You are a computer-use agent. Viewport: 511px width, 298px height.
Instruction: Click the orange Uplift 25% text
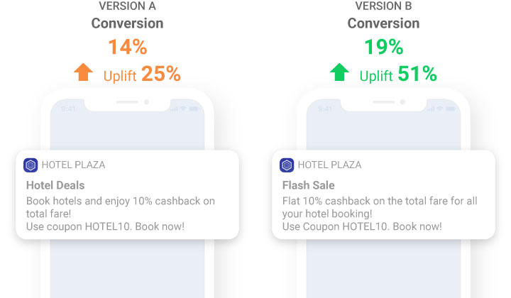point(142,74)
